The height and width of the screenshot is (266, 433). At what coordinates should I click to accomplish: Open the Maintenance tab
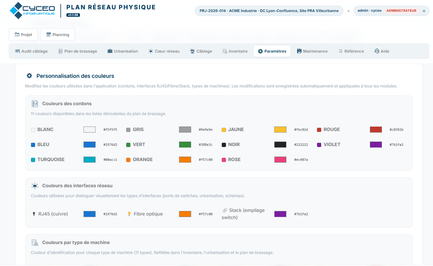point(312,51)
